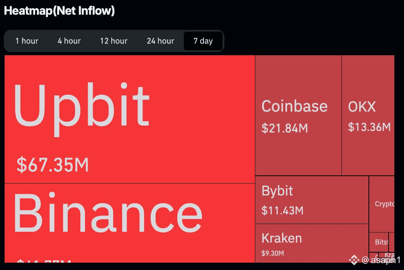
Task: Click the tiny Kra tile at bottom
Action: point(387,255)
